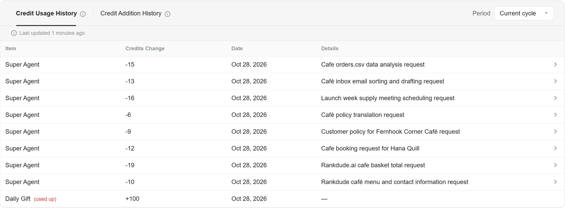Click the Daily Gift item label
This screenshot has width=565, height=208.
pyautogui.click(x=18, y=199)
